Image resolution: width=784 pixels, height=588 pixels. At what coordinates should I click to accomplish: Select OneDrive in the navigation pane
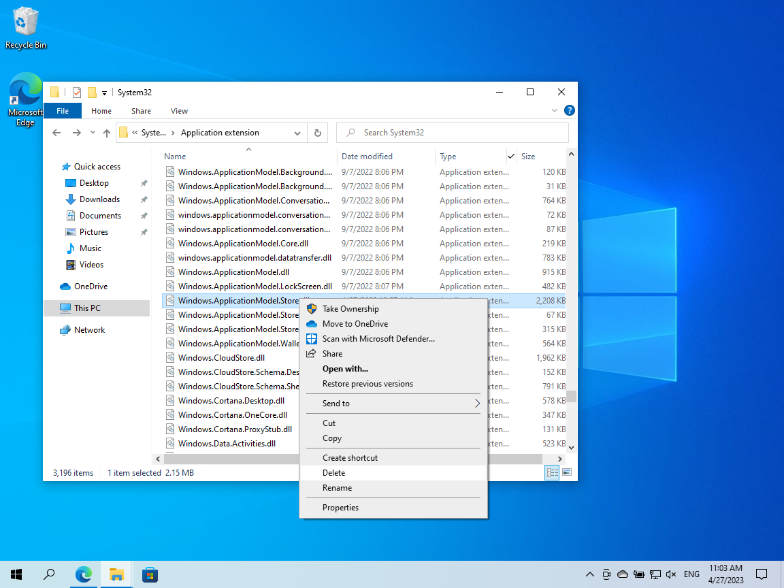[x=91, y=287]
